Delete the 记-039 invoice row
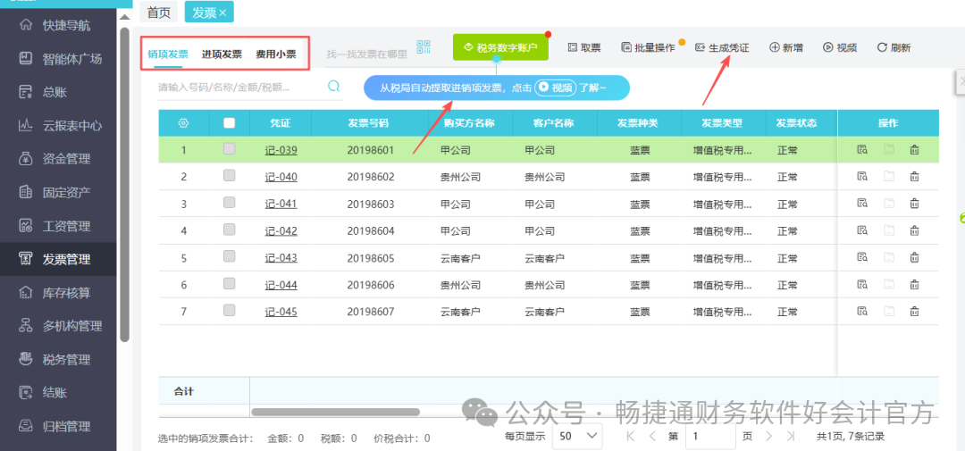 pos(915,149)
